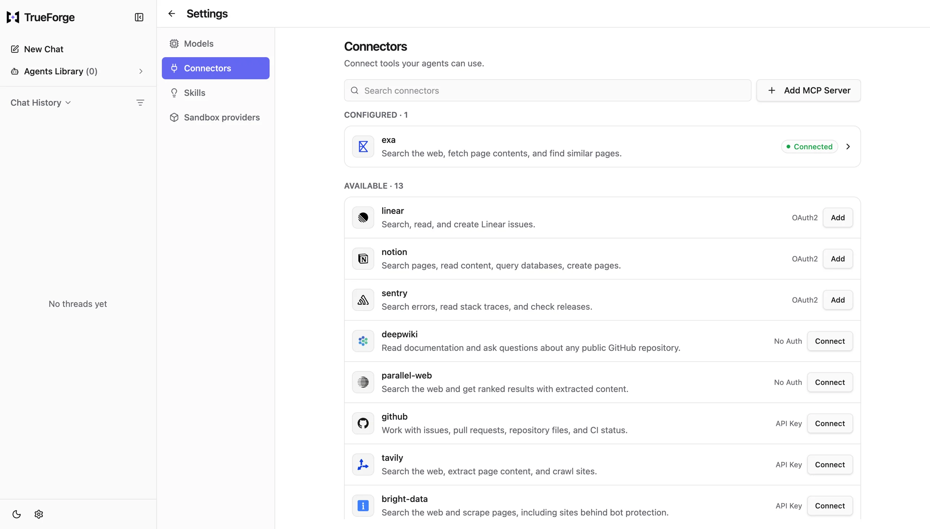The height and width of the screenshot is (529, 930).
Task: Add the sentry connector
Action: (x=838, y=300)
